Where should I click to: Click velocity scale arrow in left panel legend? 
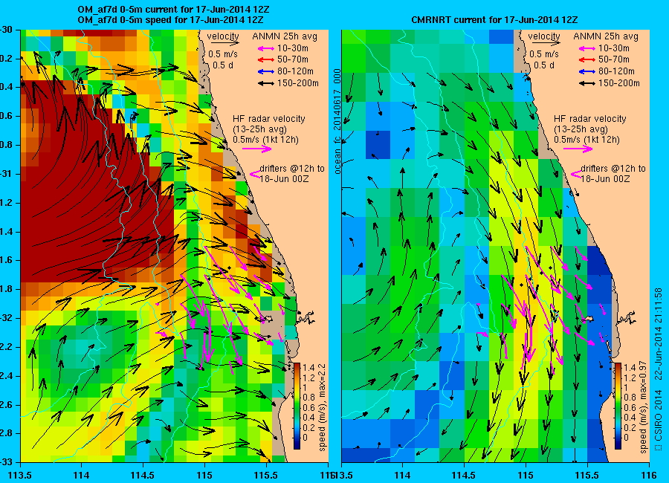coord(224,43)
